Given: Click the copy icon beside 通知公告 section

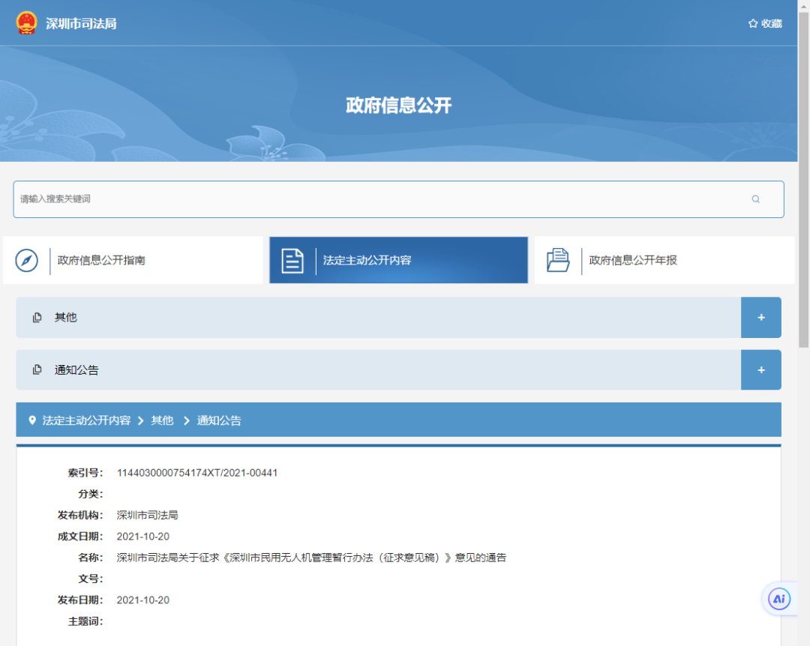Looking at the screenshot, I should (37, 370).
